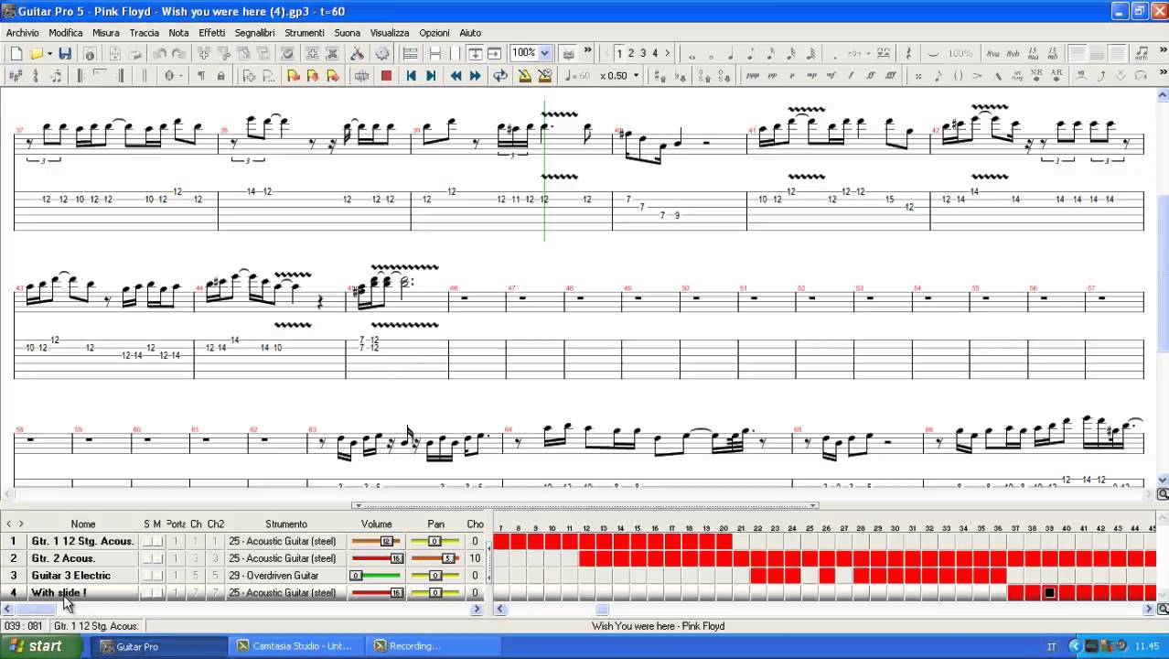Stop playback with red square
This screenshot has width=1169, height=659.
pyautogui.click(x=386, y=76)
